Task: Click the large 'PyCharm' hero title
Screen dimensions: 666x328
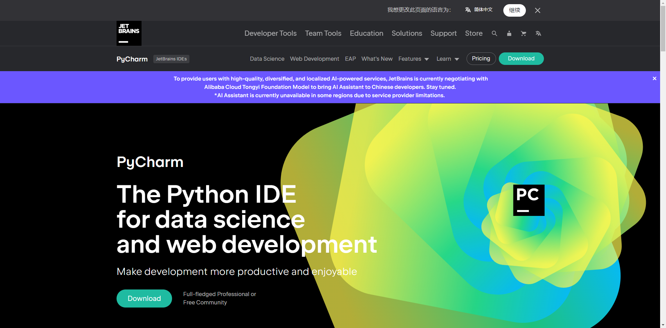Action: click(150, 162)
